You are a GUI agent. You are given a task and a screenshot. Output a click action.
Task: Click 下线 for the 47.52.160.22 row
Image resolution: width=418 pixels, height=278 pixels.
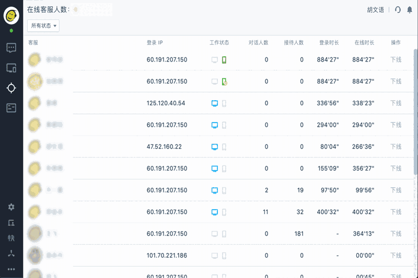click(x=396, y=147)
